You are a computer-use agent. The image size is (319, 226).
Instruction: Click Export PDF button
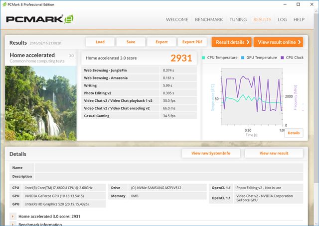point(192,42)
